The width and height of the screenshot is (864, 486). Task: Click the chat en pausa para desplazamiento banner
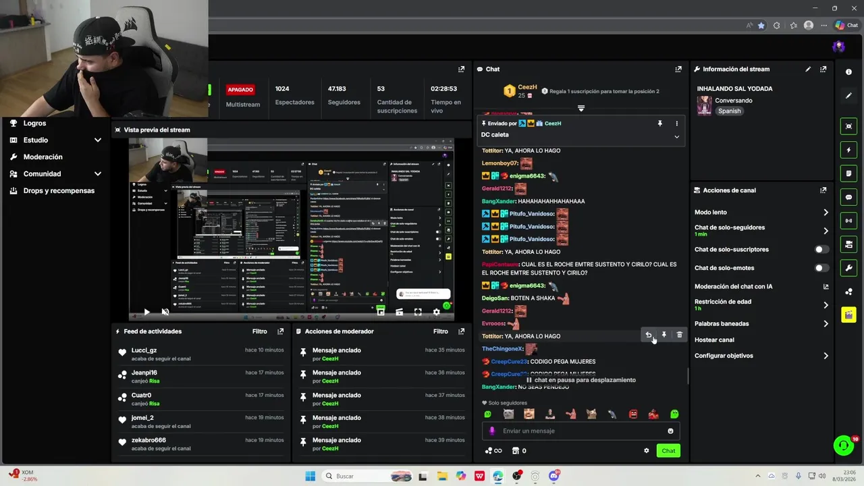point(580,380)
